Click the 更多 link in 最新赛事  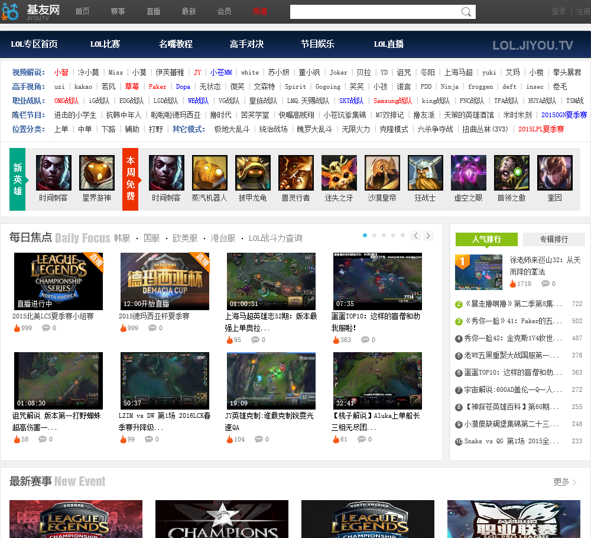[x=561, y=482]
